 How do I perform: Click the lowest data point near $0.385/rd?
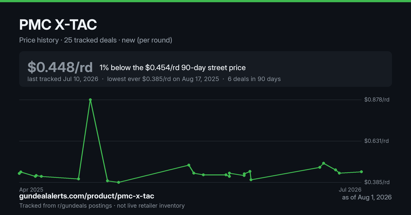point(119,182)
